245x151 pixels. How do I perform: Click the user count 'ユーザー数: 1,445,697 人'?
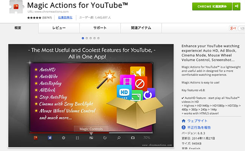click(95, 18)
